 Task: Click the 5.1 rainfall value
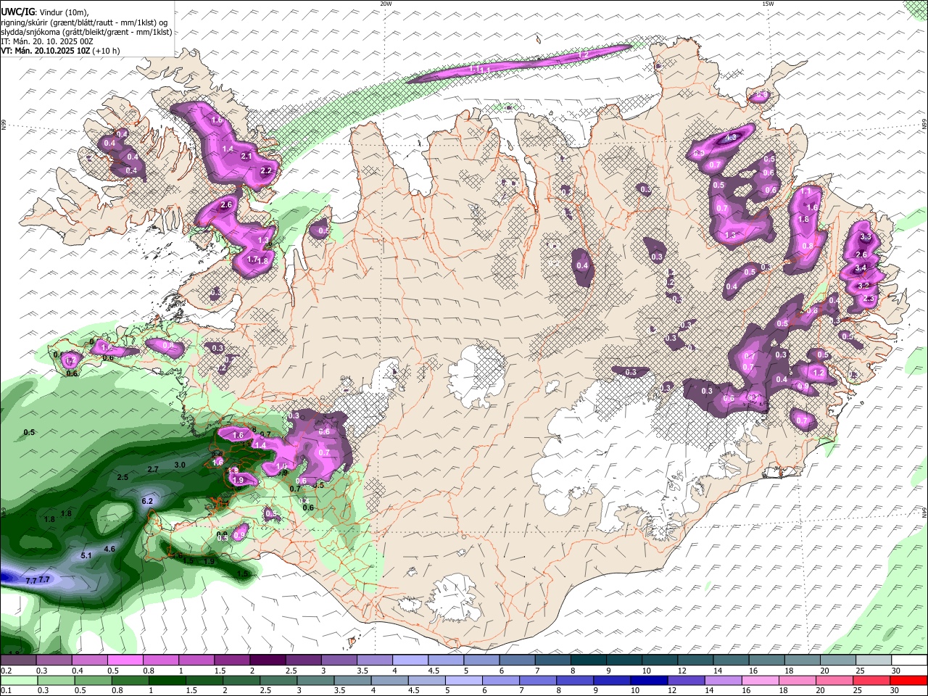click(x=86, y=555)
